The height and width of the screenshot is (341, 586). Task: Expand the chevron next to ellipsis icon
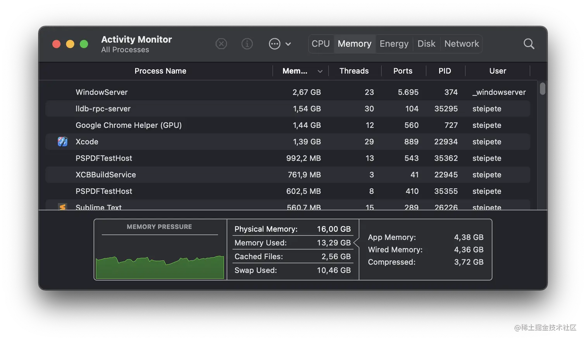pos(288,44)
